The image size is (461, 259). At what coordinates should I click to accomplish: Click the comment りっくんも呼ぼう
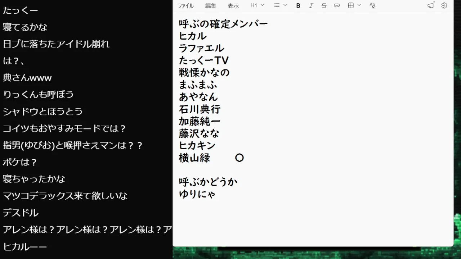(x=38, y=95)
